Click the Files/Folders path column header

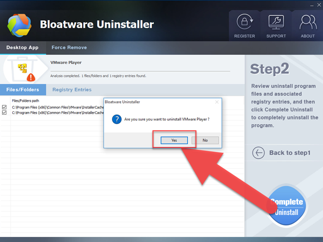coord(25,101)
